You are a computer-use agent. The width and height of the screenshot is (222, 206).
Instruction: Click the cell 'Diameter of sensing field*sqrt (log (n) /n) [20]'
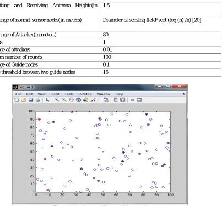160,24
